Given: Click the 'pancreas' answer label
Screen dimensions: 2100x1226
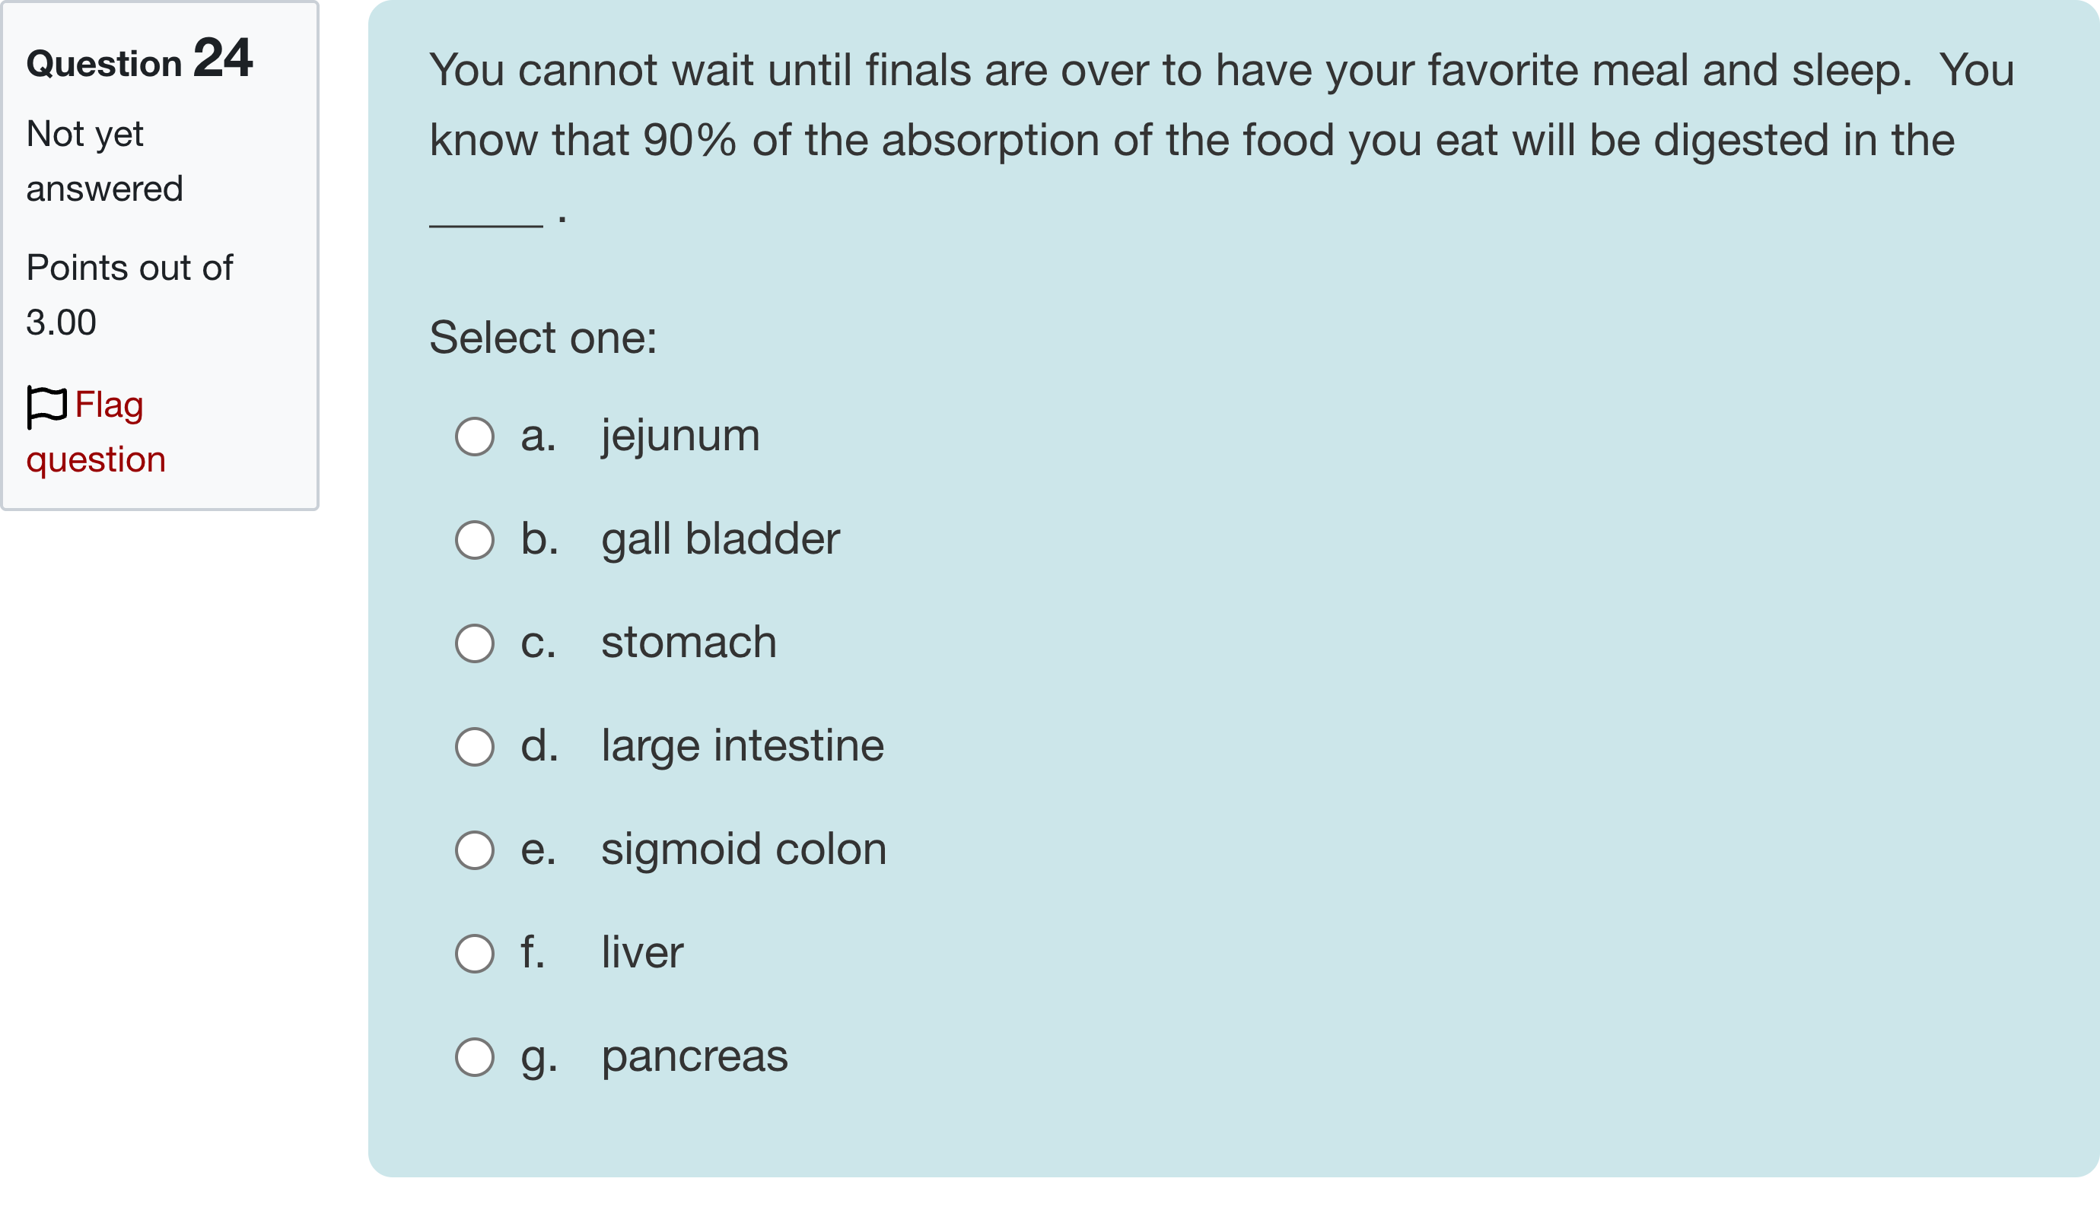Looking at the screenshot, I should pyautogui.click(x=694, y=1056).
